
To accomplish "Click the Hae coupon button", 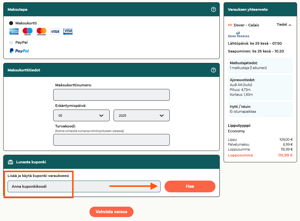I will (190, 186).
